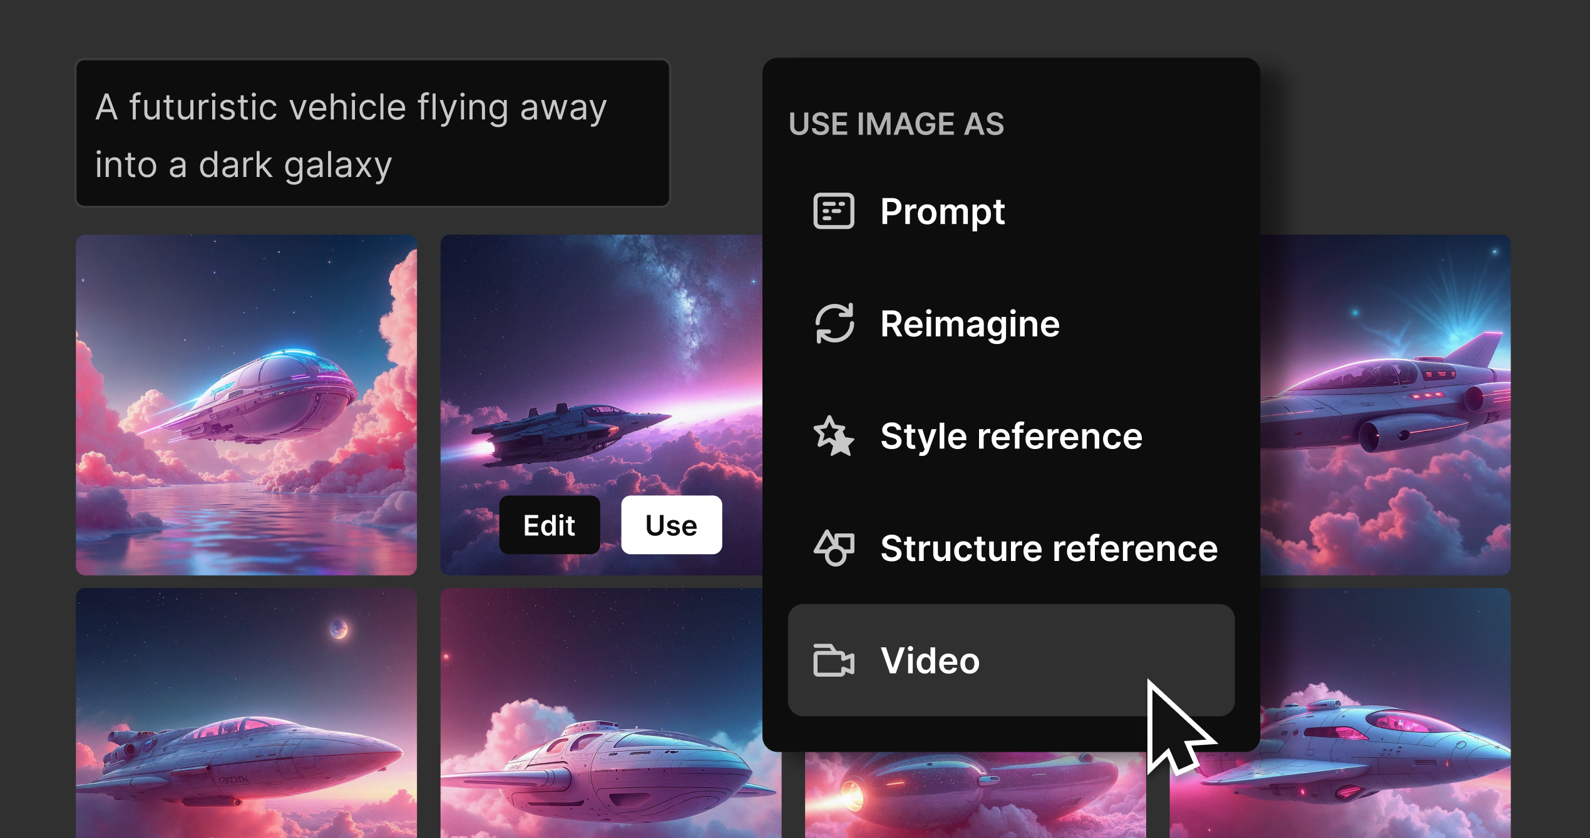Select Prompt from Use Image As menu
The height and width of the screenshot is (838, 1590).
[x=942, y=211]
